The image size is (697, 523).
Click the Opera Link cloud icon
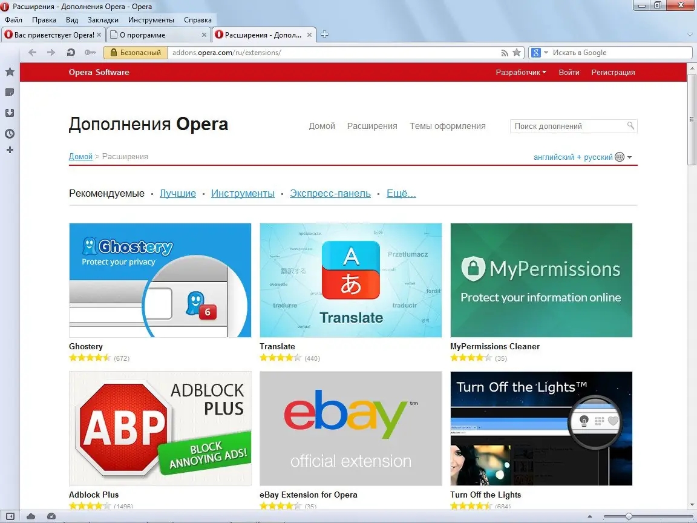(x=31, y=516)
